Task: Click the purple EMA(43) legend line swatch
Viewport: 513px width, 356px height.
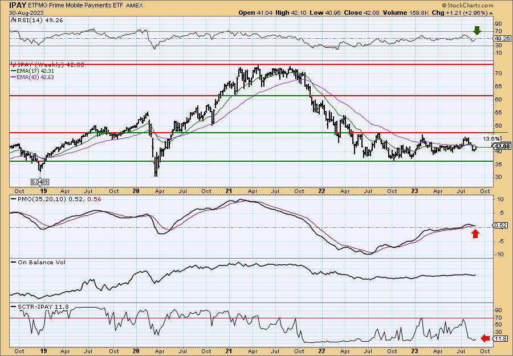Action: click(14, 77)
